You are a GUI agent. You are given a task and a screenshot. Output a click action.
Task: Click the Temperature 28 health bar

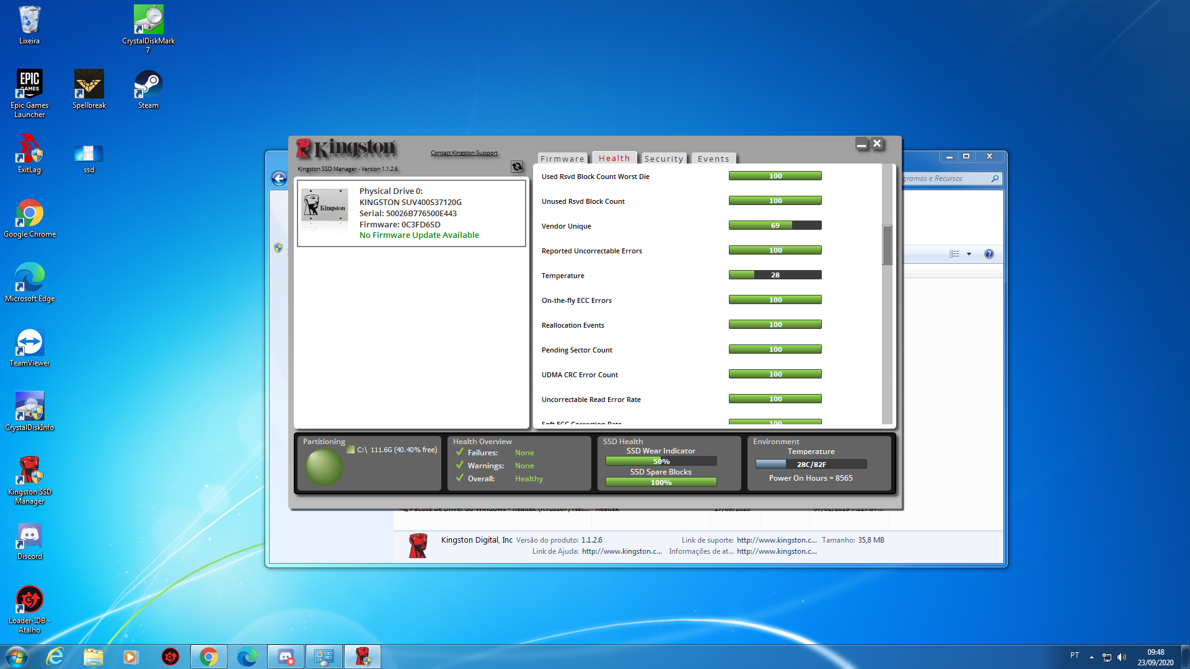point(775,275)
